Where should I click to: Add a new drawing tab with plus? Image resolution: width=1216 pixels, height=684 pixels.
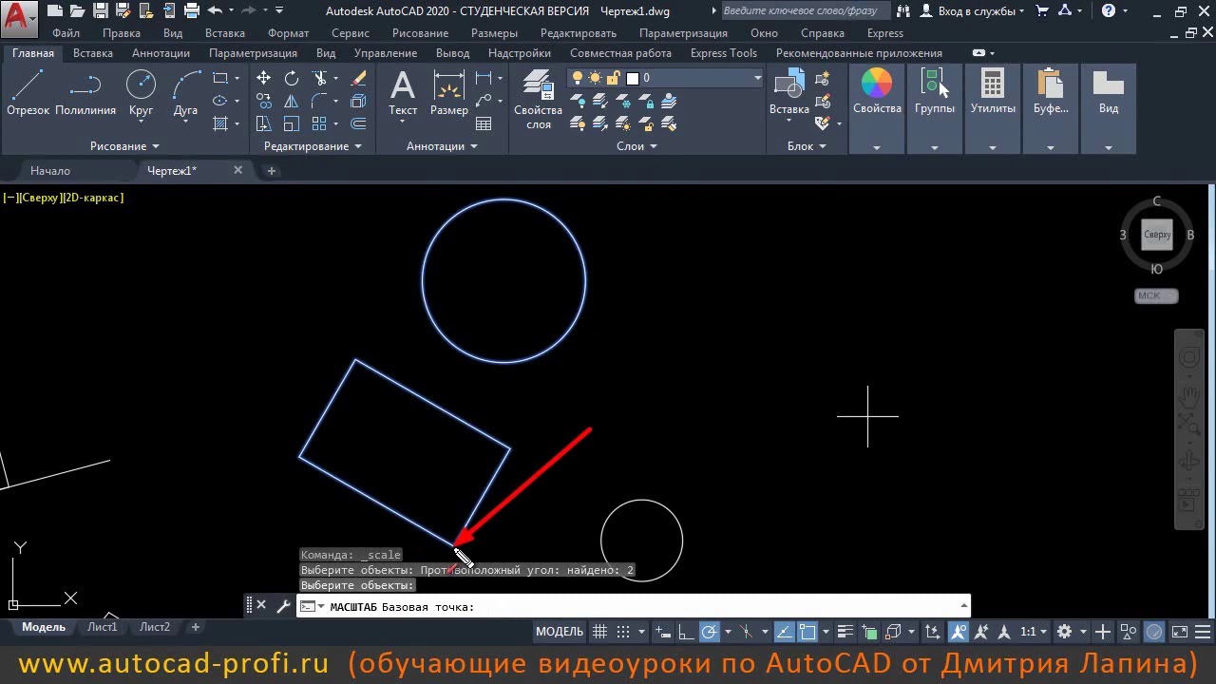[x=271, y=171]
